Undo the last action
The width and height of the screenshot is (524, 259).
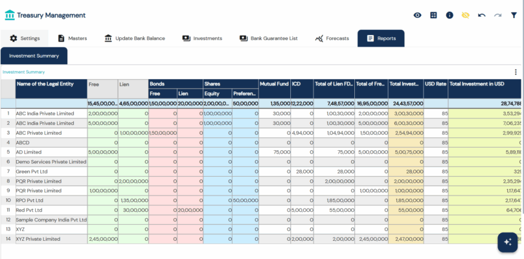tap(481, 15)
